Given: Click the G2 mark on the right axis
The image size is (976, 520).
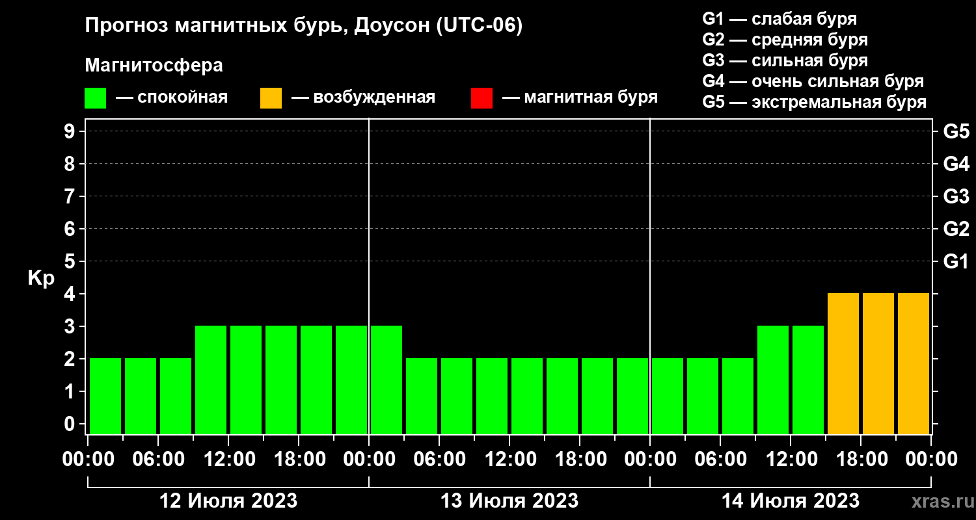Looking at the screenshot, I should (x=956, y=229).
